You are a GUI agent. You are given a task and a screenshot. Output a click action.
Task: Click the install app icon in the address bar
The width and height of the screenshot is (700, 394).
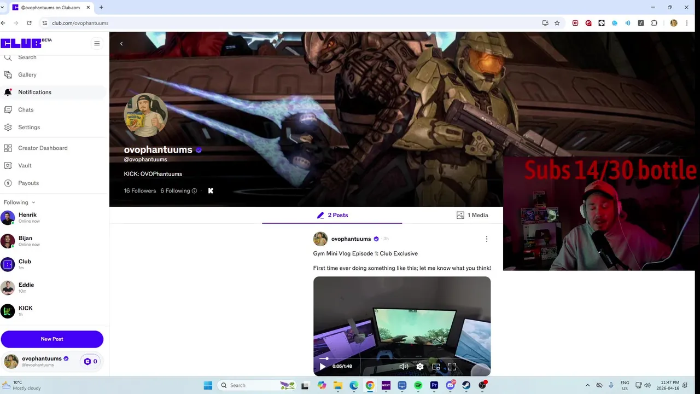tap(545, 23)
